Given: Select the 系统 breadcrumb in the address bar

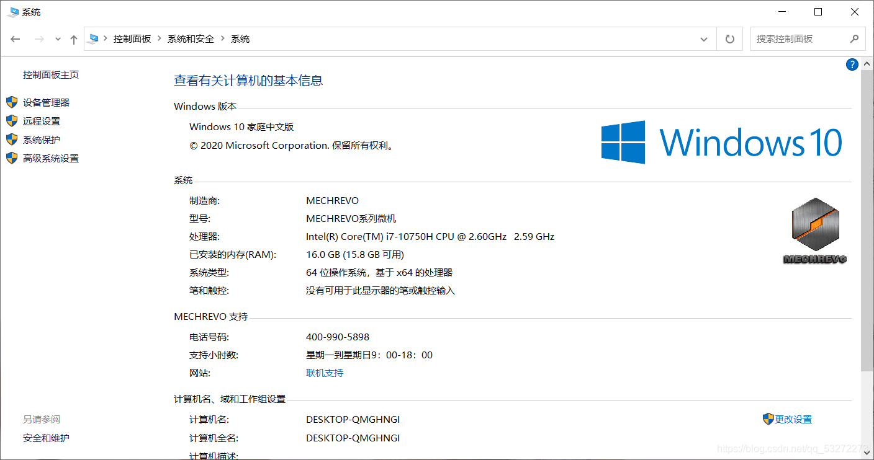Looking at the screenshot, I should (x=240, y=38).
